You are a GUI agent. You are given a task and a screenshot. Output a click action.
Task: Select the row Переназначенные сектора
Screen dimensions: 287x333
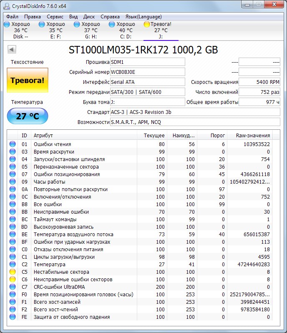(x=140, y=167)
